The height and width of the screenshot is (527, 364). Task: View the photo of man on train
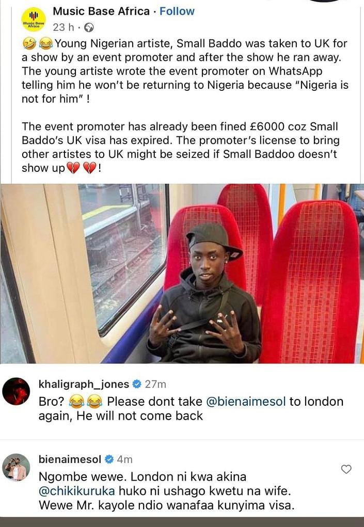pyautogui.click(x=182, y=274)
